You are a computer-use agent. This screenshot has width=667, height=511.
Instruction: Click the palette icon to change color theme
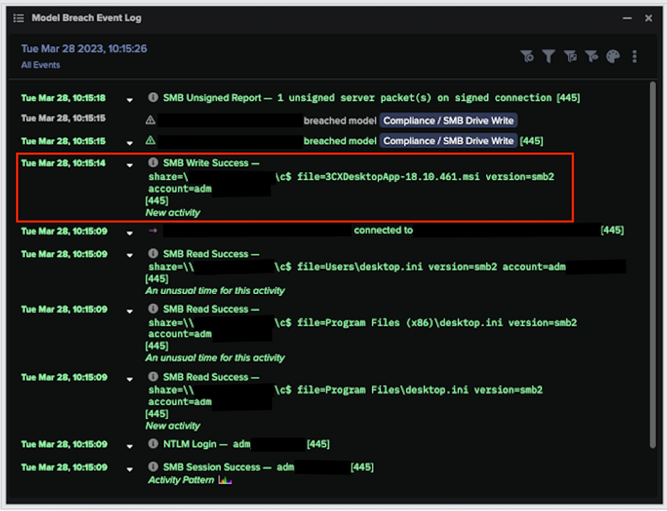(x=613, y=56)
